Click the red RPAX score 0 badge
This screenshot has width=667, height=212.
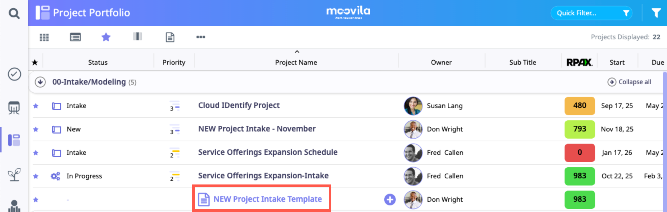click(x=579, y=153)
